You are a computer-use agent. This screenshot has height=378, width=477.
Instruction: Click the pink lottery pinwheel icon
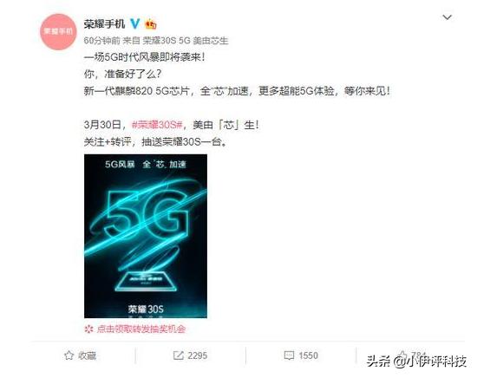click(x=88, y=329)
